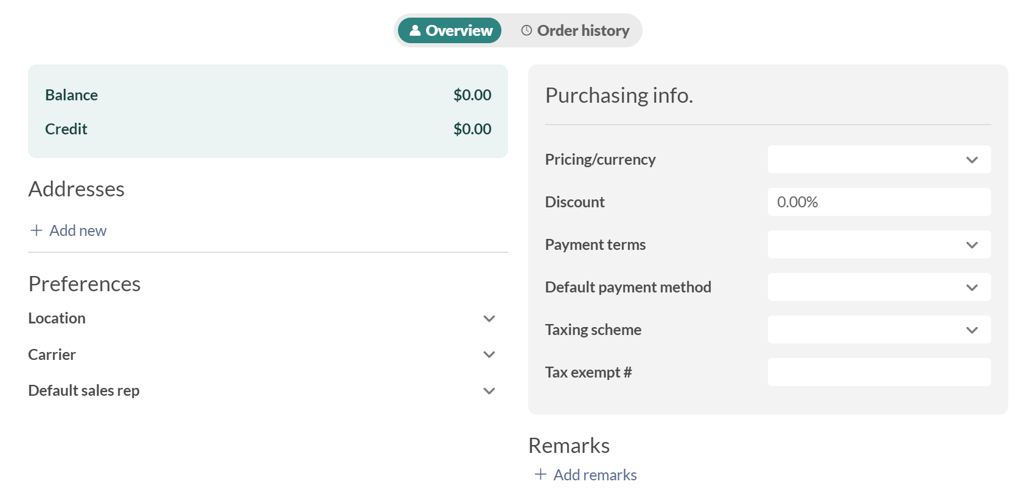Open the Default payment method dropdown
The image size is (1032, 504).
879,287
